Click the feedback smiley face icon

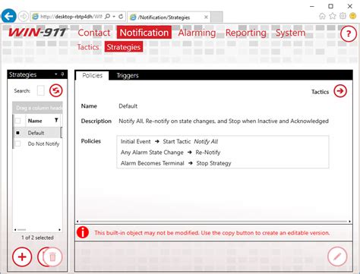pos(352,16)
